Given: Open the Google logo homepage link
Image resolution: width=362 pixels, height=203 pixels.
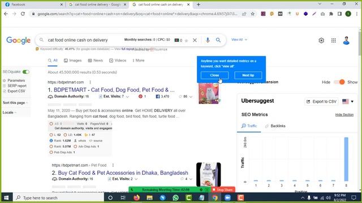Looking at the screenshot, I should coord(19,41).
